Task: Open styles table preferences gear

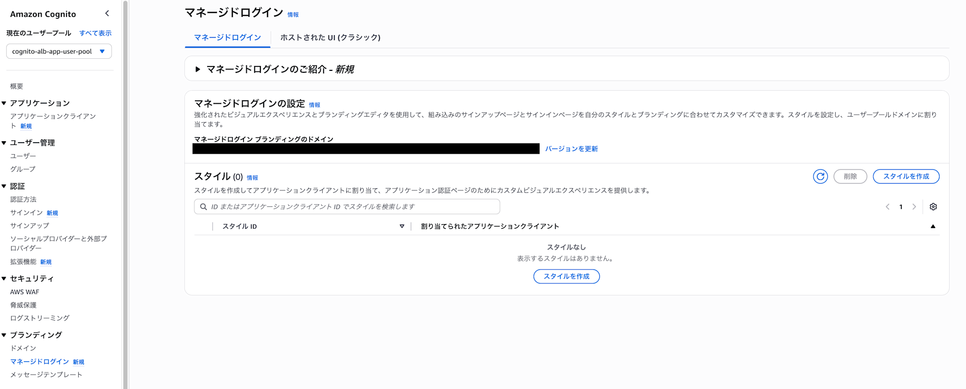Action: tap(933, 207)
